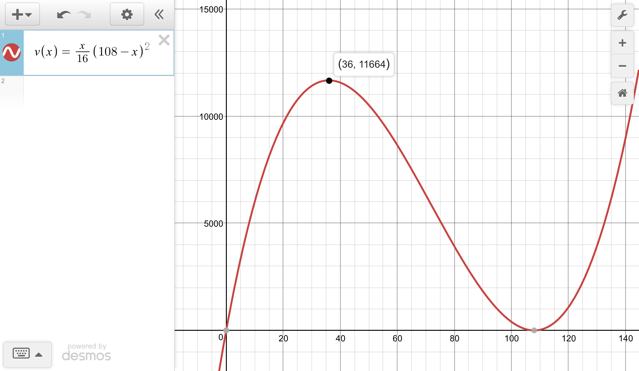Click the v(x) formula expression field

(92, 52)
